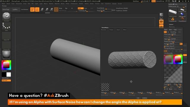
Task: Select the small UtilitaCylinder tool thumbnail
Action: (x=182, y=10)
